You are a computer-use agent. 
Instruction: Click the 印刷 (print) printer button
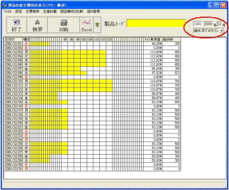pos(64,25)
